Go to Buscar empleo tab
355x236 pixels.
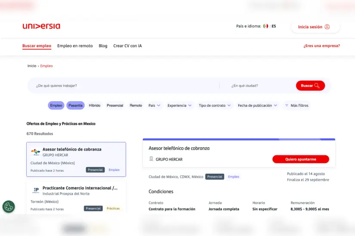tap(37, 46)
